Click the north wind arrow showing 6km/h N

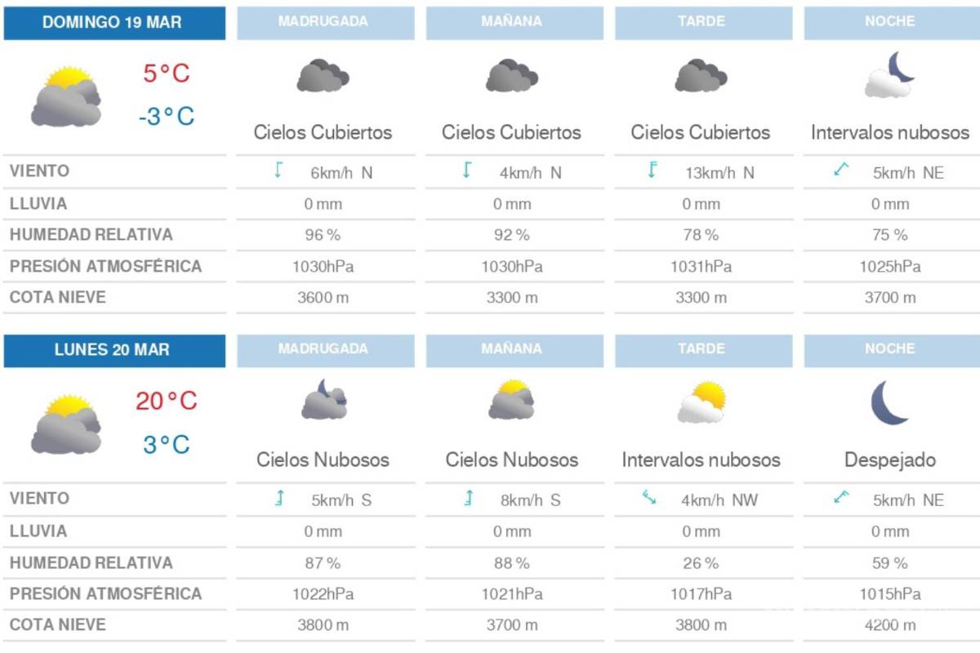click(x=278, y=171)
